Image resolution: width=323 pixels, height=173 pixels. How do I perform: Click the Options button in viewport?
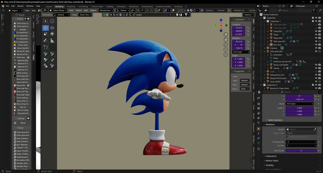coord(249,15)
